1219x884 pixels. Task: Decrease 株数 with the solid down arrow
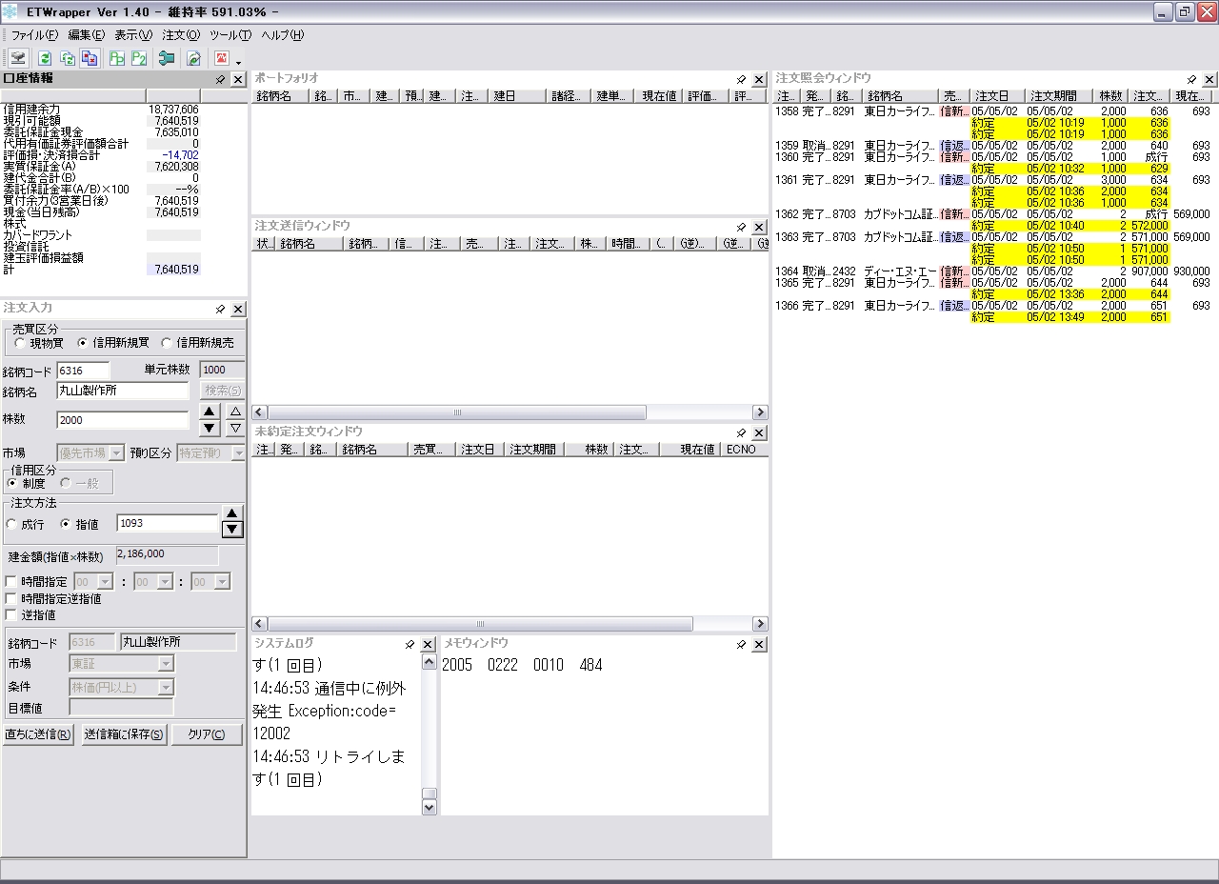210,429
